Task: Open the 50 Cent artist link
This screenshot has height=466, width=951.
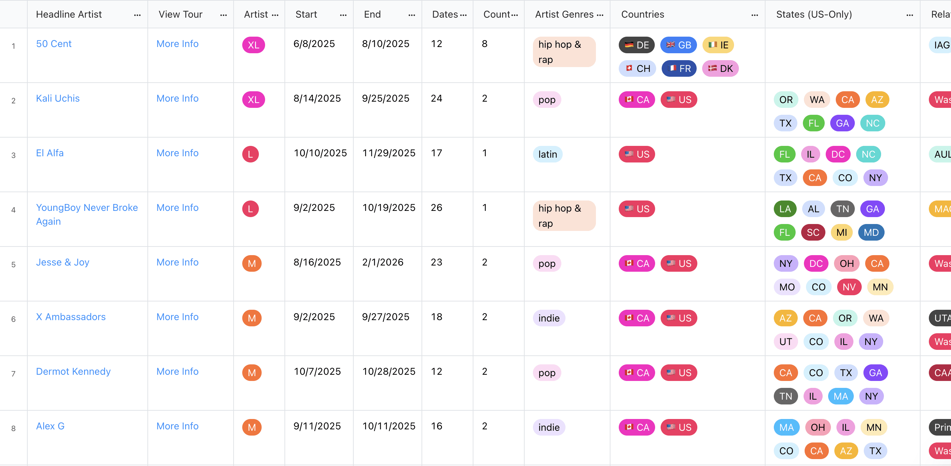Action: pos(54,44)
